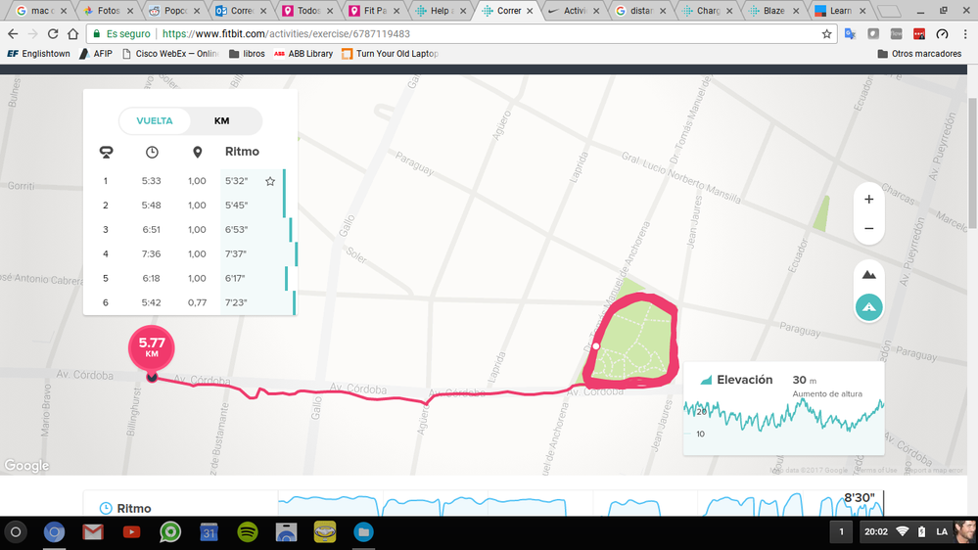Viewport: 978px width, 550px height.
Task: Select the VUELTA splits toggle
Action: click(155, 120)
